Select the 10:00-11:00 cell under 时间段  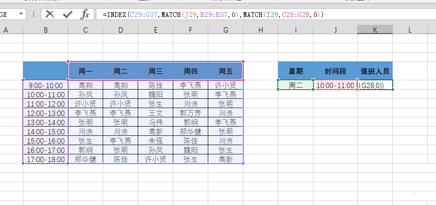(x=335, y=85)
